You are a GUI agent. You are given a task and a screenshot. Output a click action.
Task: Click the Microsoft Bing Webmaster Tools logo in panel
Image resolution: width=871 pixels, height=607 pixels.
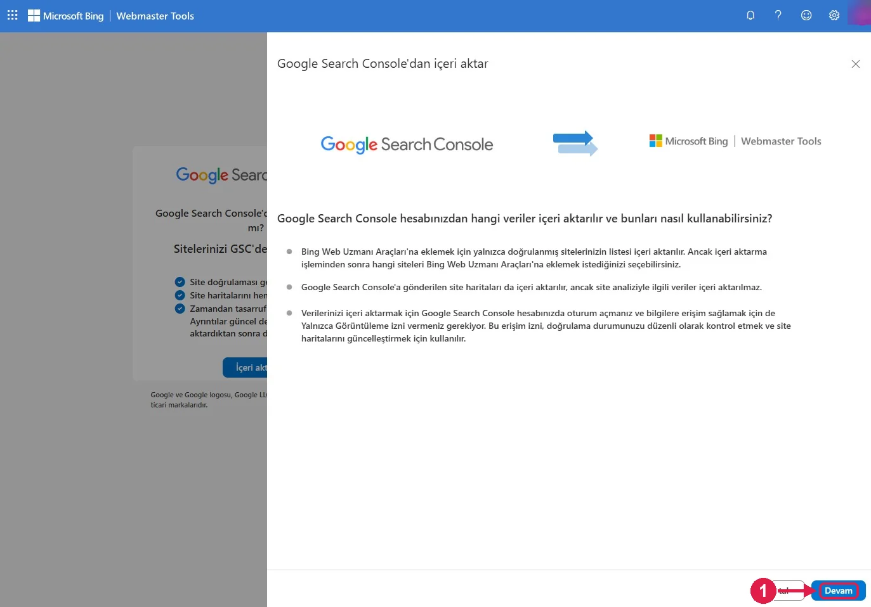[x=735, y=141]
